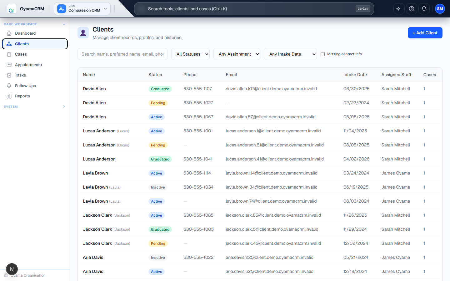Viewport: 450px width, 281px height.
Task: Open David Allen with Graduated status
Action: coord(94,89)
